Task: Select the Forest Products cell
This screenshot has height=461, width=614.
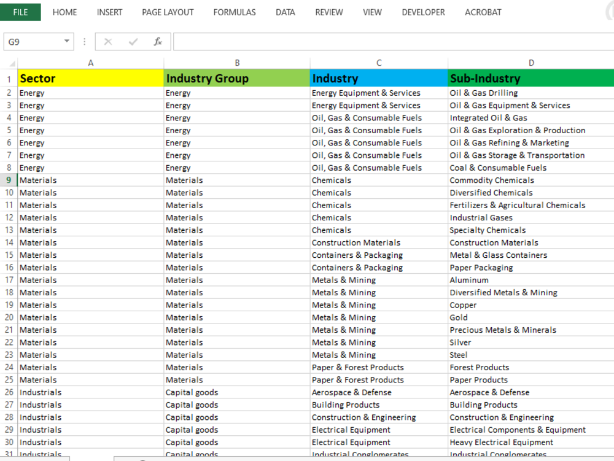Action: (531, 368)
